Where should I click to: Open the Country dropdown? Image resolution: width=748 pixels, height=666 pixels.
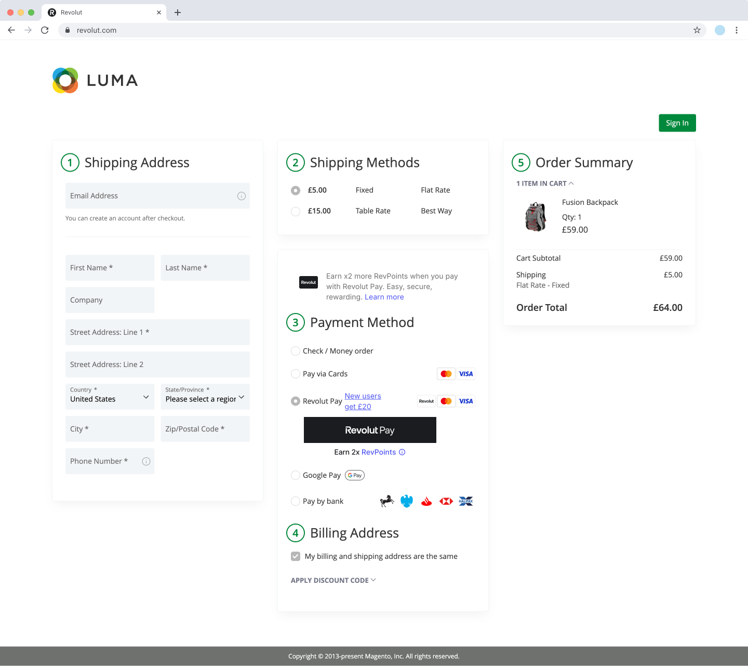pyautogui.click(x=110, y=397)
